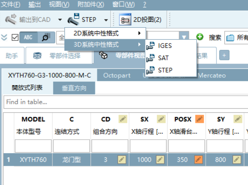Click the 零部件视图 cube icon
248x185 pixels.
coord(103,55)
